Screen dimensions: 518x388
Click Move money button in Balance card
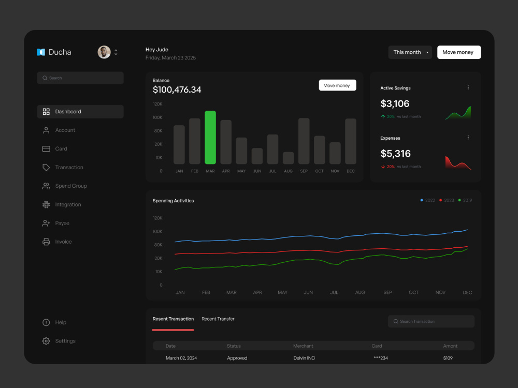[337, 85]
